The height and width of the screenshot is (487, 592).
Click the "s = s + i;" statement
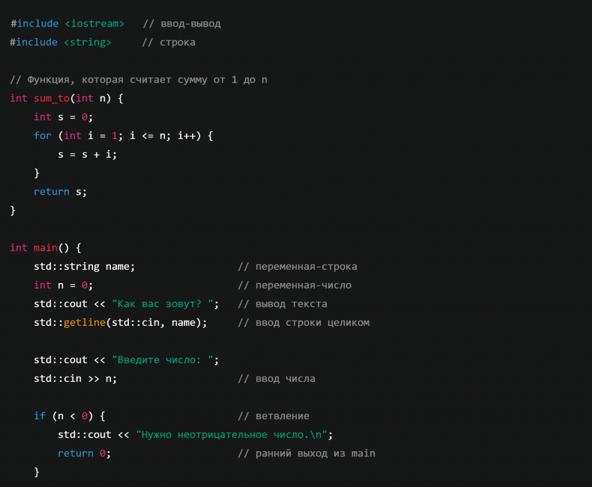(x=87, y=154)
